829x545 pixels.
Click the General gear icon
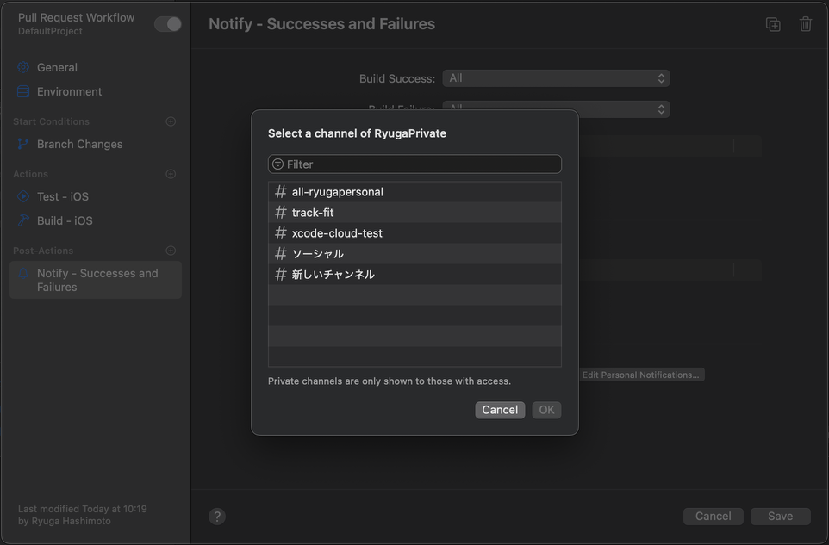(x=23, y=68)
